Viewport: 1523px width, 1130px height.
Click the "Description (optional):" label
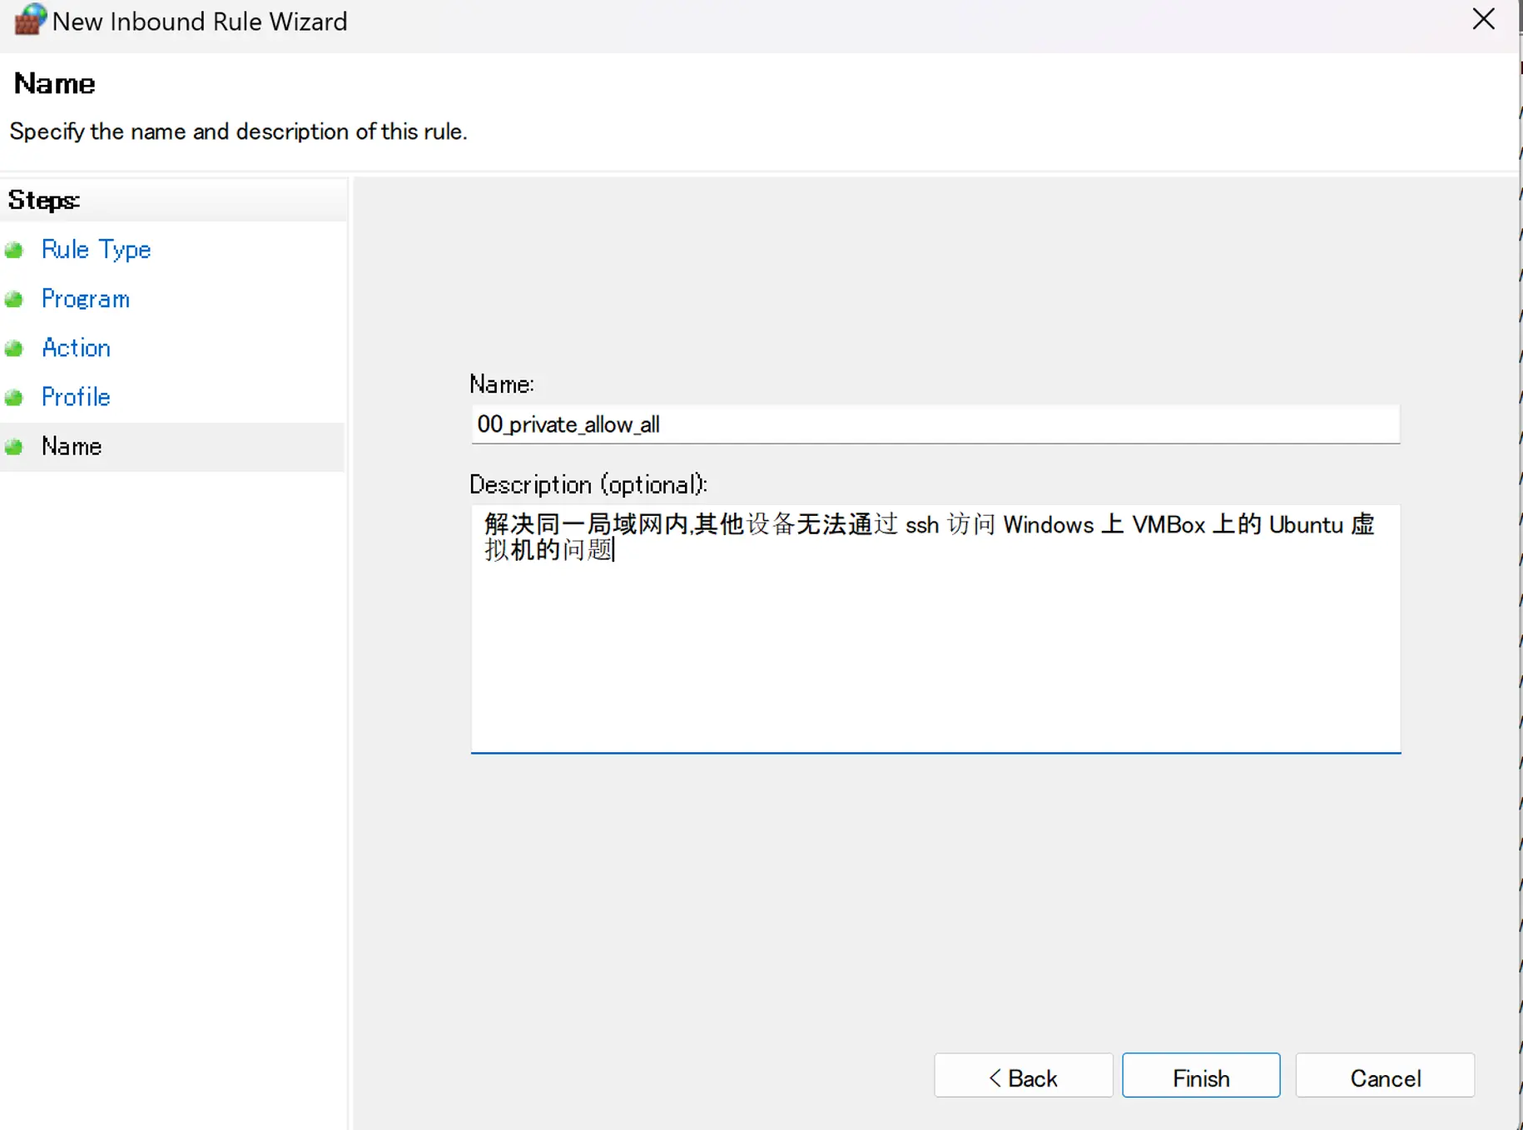(x=588, y=485)
